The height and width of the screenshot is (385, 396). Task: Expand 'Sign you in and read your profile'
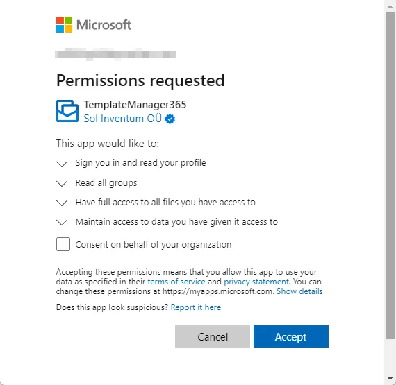[62, 164]
